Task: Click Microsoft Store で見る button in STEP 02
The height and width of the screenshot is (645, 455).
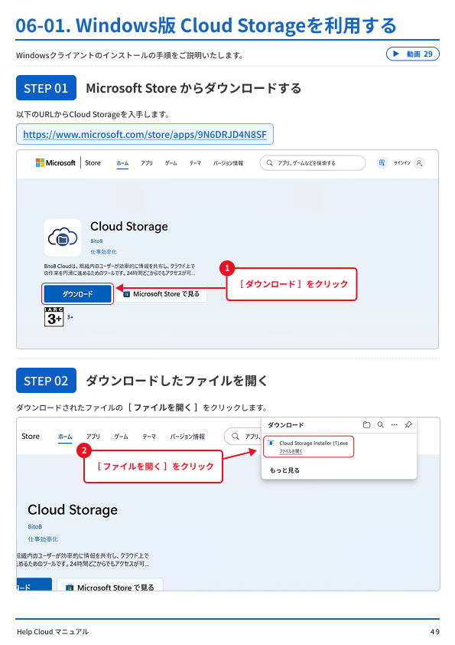Action: [x=110, y=585]
